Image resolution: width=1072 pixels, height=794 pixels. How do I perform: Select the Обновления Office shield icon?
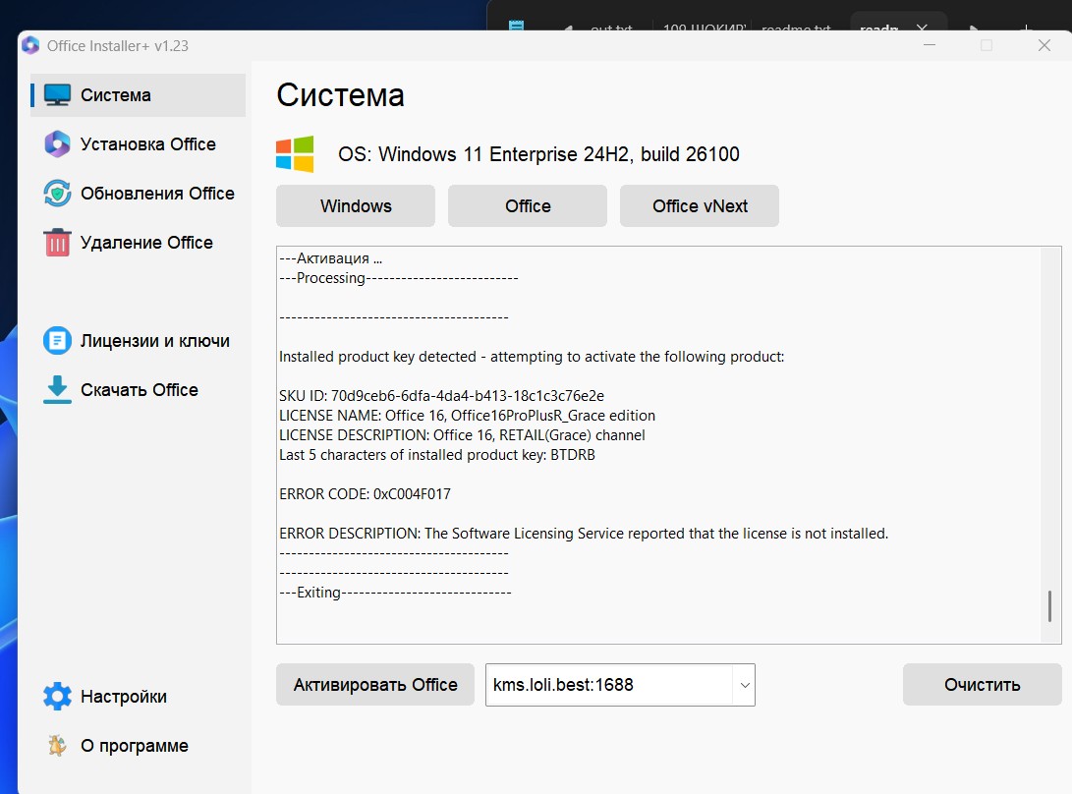pos(58,194)
